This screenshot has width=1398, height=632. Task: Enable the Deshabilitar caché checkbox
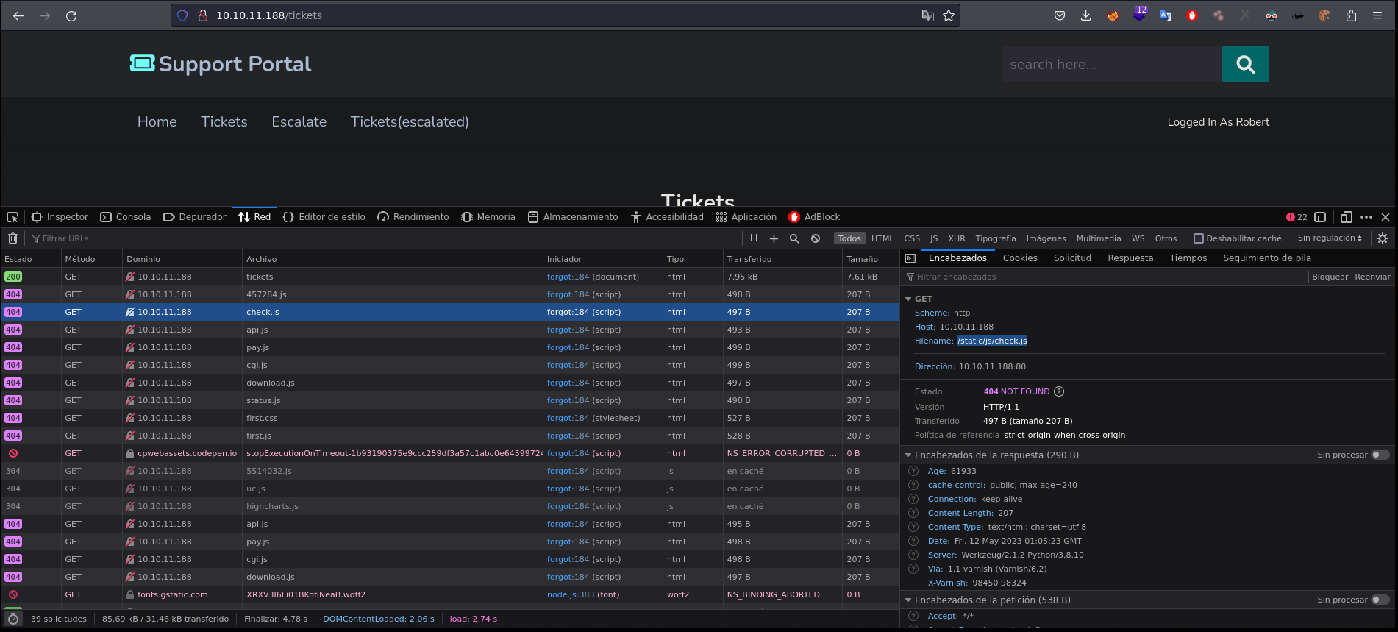point(1199,238)
